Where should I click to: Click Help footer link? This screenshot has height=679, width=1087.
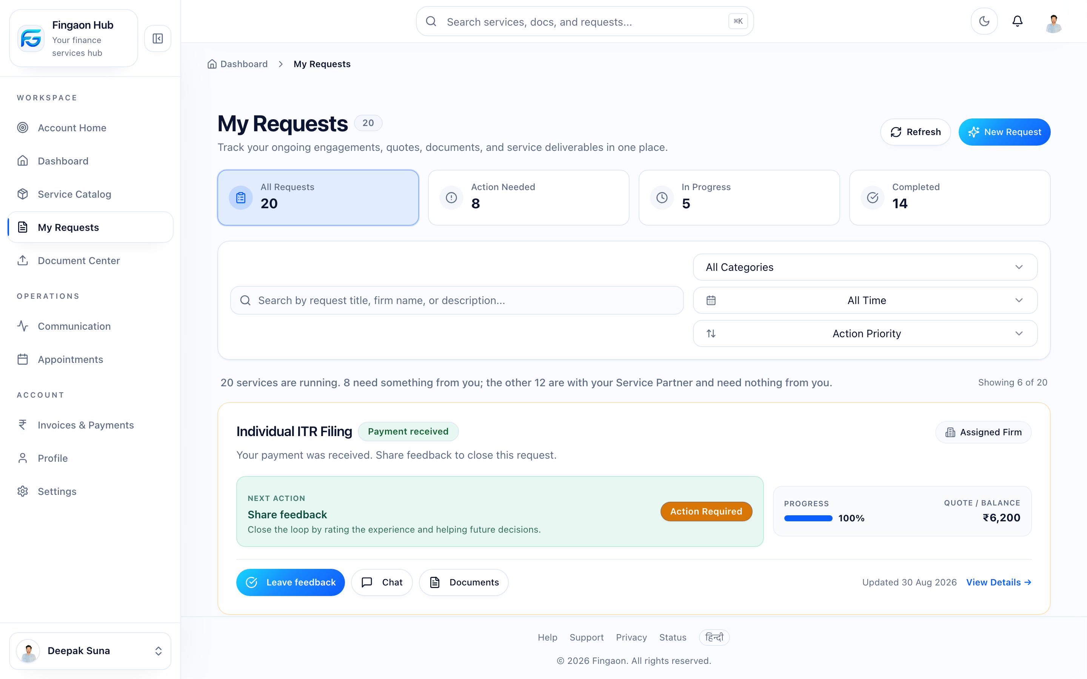[x=548, y=637]
